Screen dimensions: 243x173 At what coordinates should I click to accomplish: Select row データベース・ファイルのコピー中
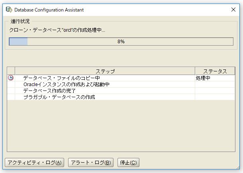[x=121, y=78]
